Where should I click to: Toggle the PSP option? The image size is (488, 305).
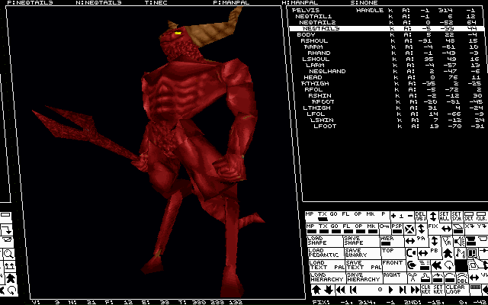point(396,229)
